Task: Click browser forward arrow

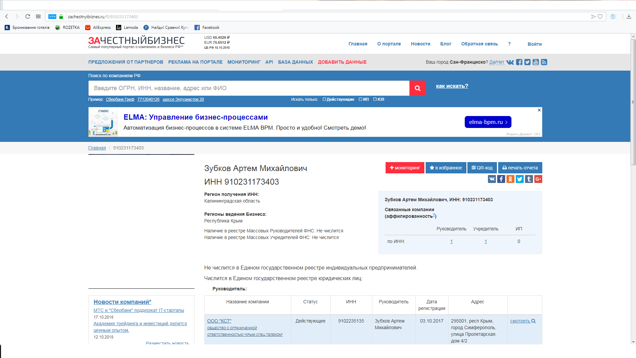Action: coord(17,17)
